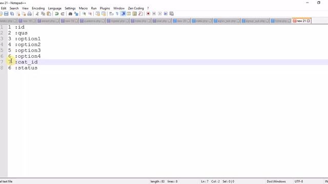Screen dimensions: 328x184
Task: Open the View menu
Action: tap(25, 8)
